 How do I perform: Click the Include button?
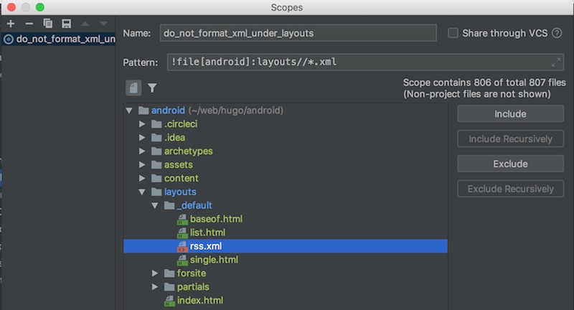pos(510,114)
